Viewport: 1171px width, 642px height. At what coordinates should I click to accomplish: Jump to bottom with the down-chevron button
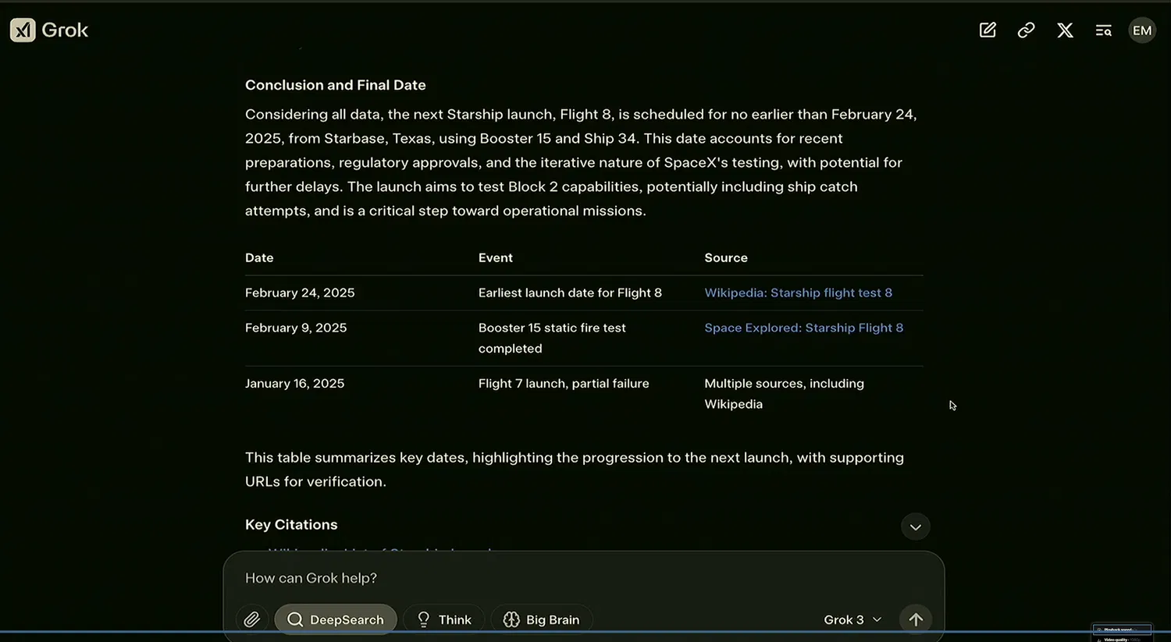916,527
